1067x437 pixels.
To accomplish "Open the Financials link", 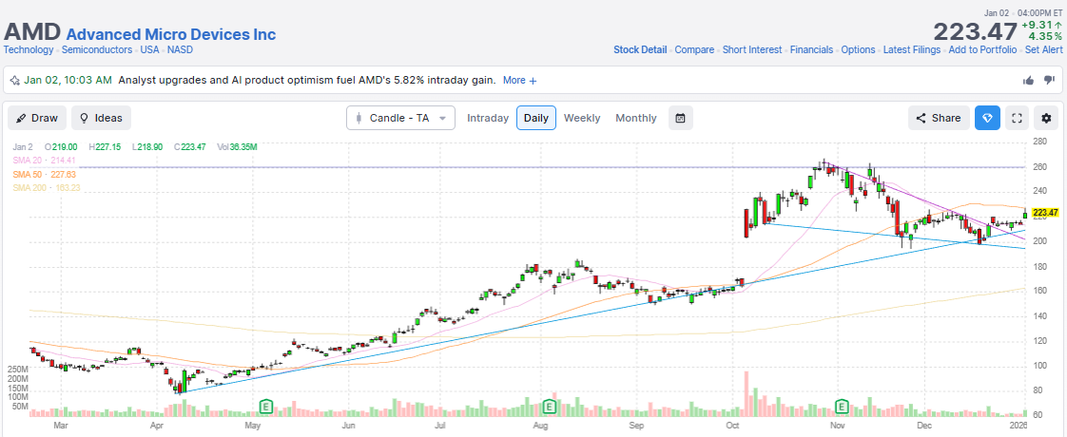I will pos(811,49).
